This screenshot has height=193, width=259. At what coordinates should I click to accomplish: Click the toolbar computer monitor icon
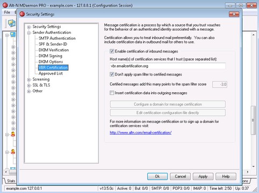pyautogui.click(x=12, y=23)
